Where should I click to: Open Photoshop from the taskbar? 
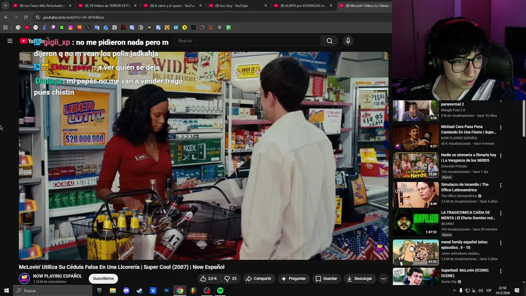(x=166, y=291)
